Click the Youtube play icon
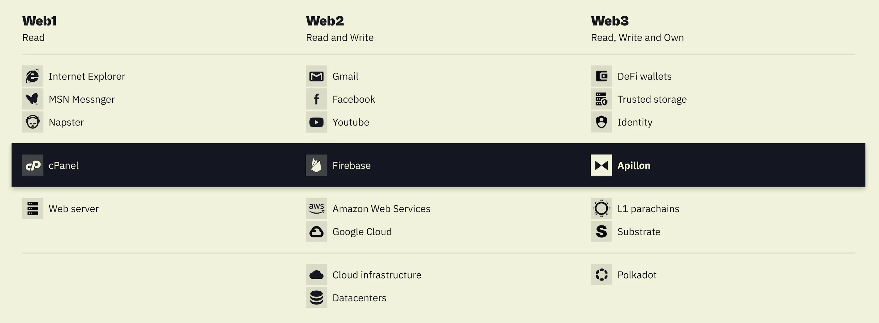 (316, 122)
